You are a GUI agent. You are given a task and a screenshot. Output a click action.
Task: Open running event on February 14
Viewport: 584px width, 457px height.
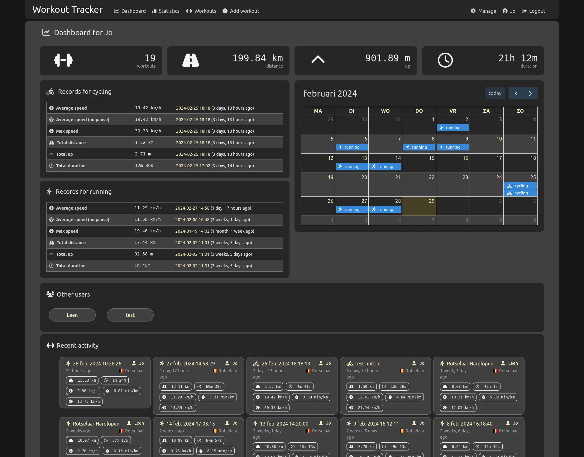385,166
